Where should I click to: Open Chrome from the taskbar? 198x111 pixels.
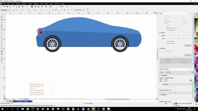point(88,109)
